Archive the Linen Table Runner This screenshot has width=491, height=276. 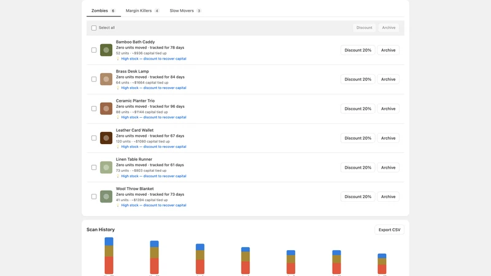tap(389, 167)
